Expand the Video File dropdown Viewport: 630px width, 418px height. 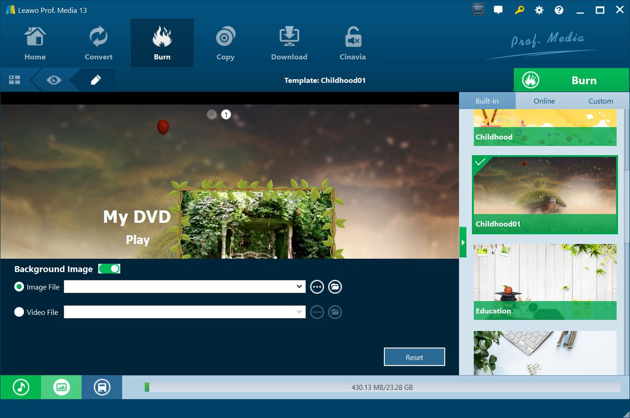point(299,312)
